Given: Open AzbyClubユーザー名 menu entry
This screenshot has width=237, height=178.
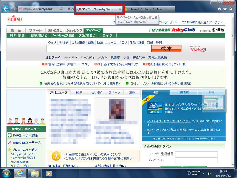Looking at the screenshot, I should click(x=27, y=143).
